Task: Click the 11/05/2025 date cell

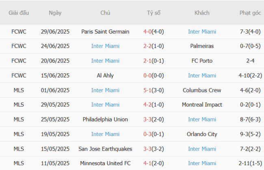Action: (55, 164)
